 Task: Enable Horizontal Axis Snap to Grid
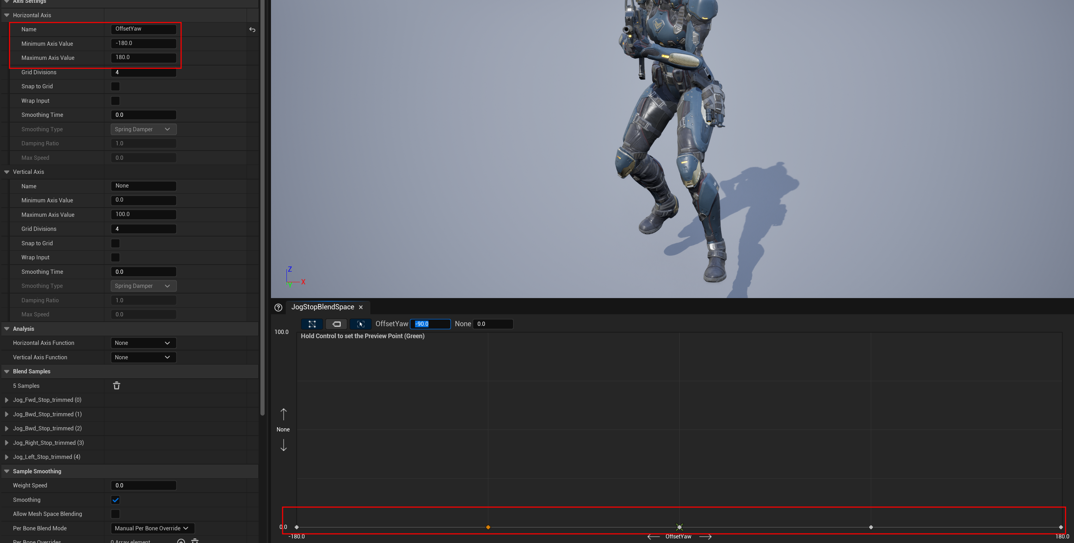tap(116, 87)
